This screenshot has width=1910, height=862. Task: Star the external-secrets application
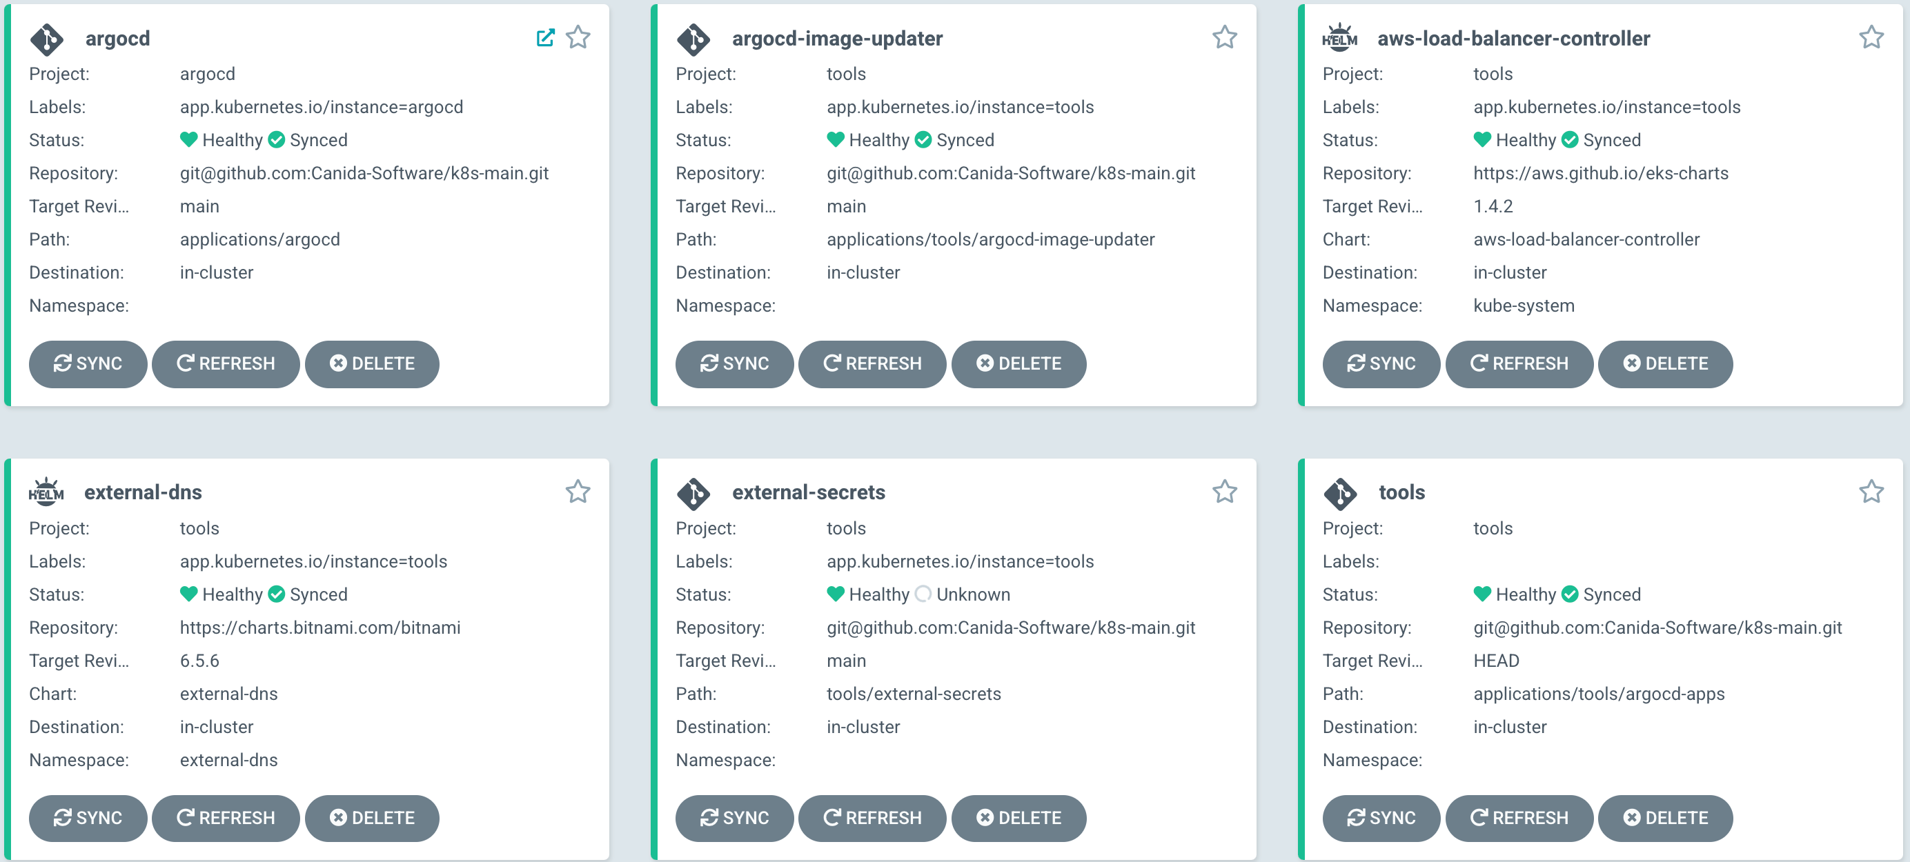pyautogui.click(x=1225, y=492)
